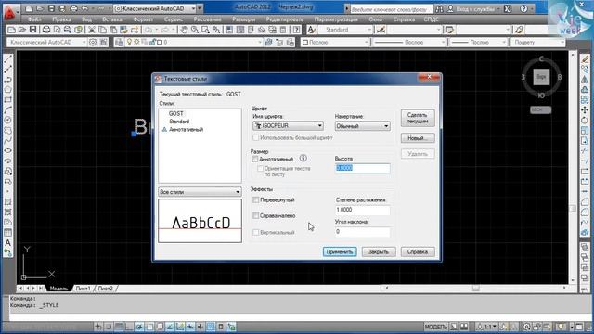Select the Multiline Text A tool

[8, 243]
